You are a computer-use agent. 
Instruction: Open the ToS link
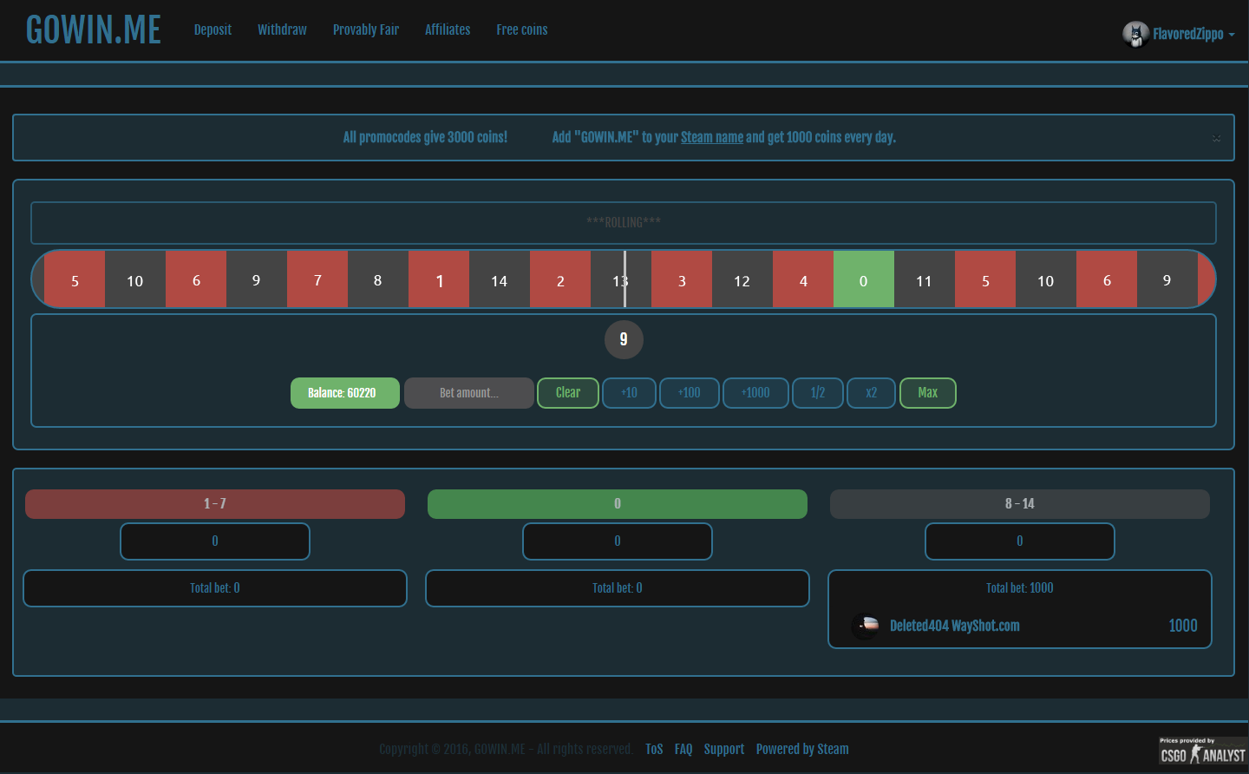(654, 749)
